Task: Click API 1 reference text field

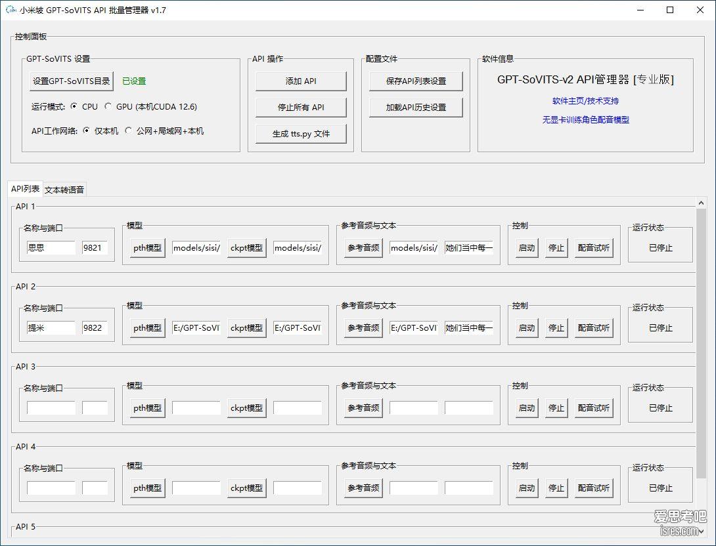Action: click(469, 247)
